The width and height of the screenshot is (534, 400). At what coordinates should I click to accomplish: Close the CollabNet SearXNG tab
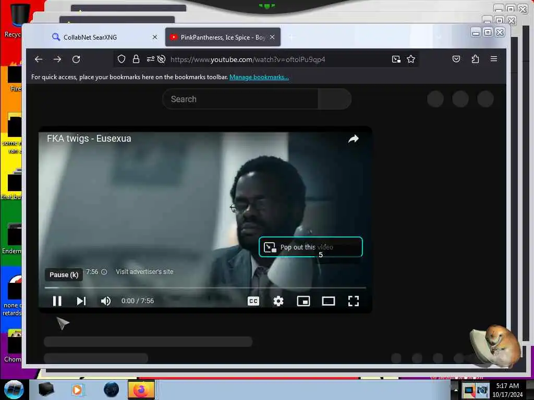[155, 37]
